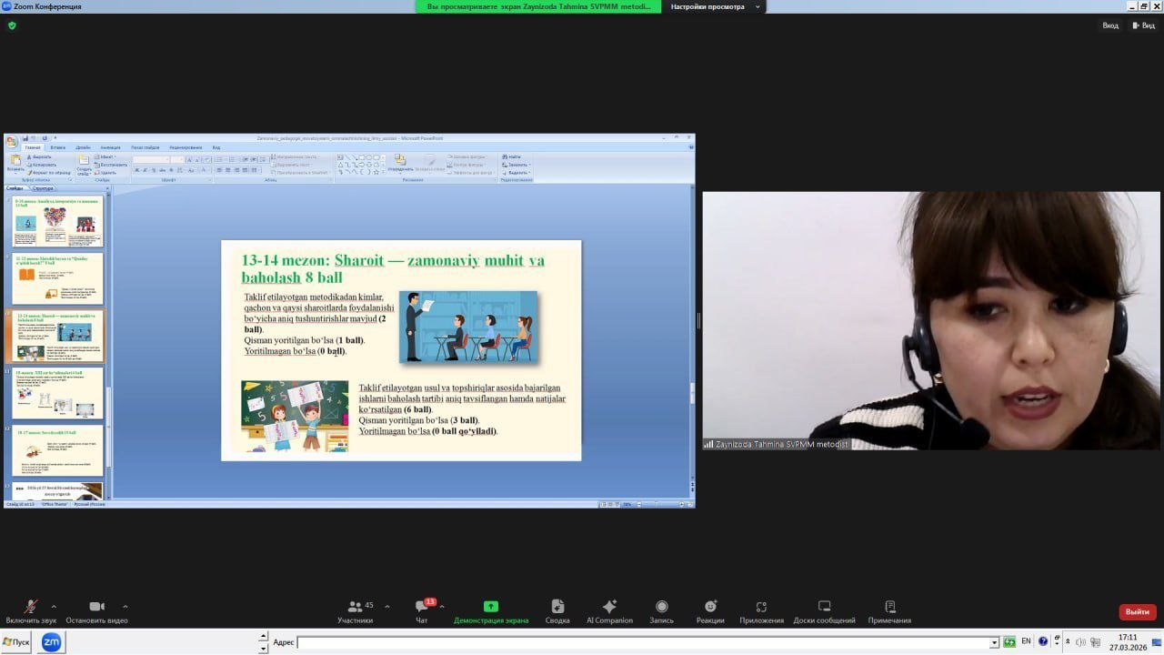Start recording with Запись icon
The image size is (1164, 655).
point(661,607)
